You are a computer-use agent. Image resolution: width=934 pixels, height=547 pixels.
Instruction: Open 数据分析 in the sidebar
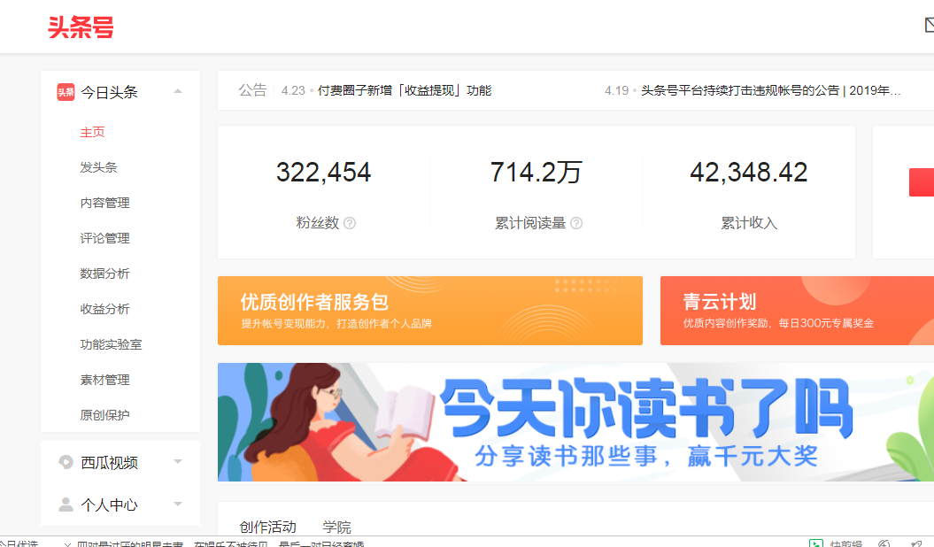point(104,273)
